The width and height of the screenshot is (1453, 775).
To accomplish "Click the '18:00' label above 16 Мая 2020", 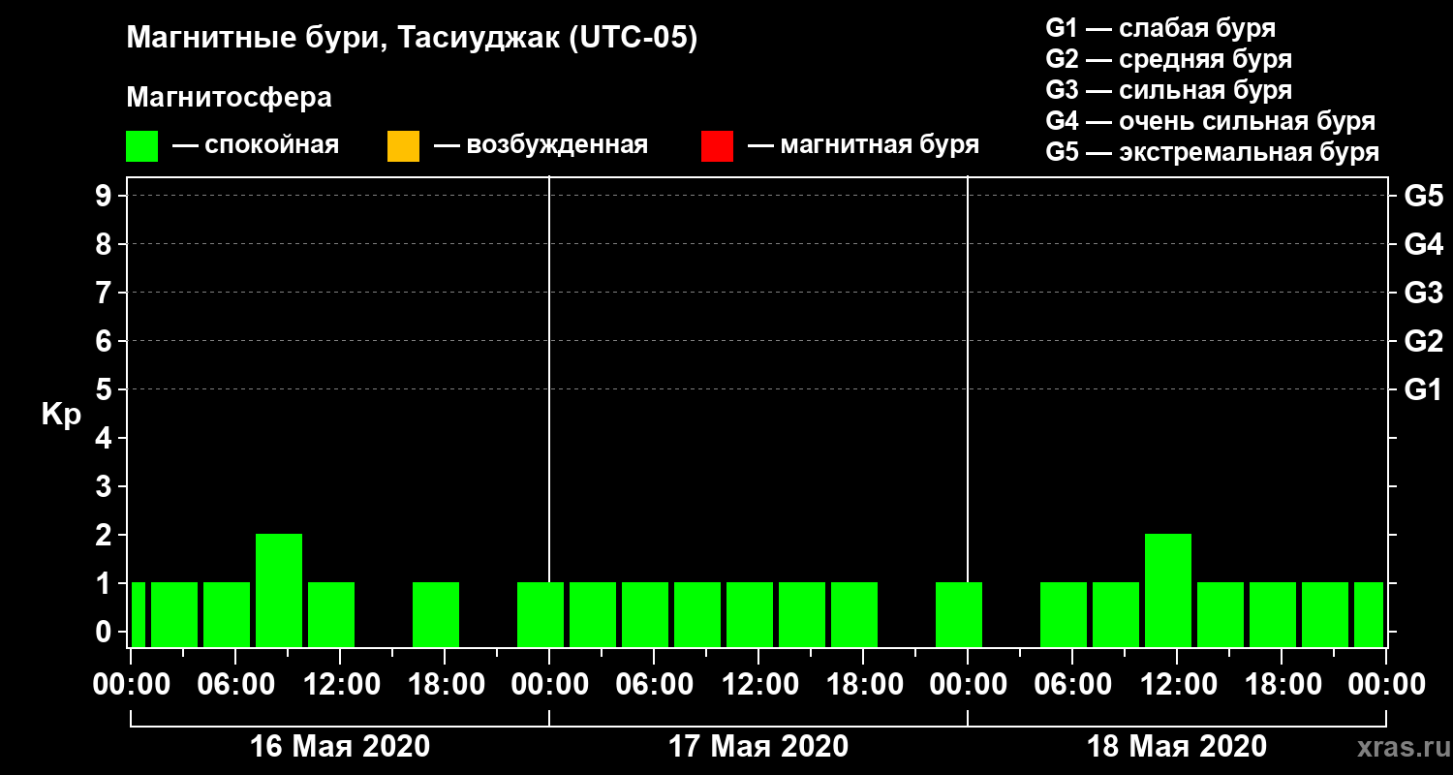I will [x=445, y=684].
